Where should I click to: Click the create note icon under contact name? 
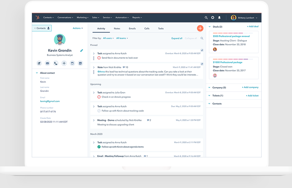(x=39, y=63)
